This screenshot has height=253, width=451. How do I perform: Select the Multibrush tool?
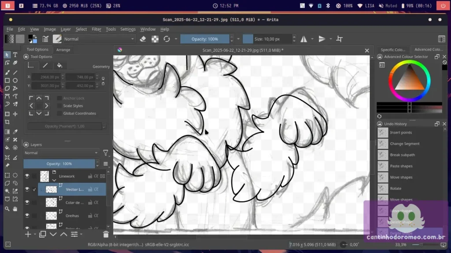[15, 104]
